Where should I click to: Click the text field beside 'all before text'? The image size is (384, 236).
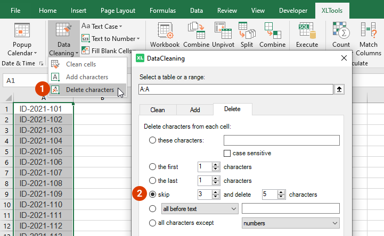(x=291, y=209)
